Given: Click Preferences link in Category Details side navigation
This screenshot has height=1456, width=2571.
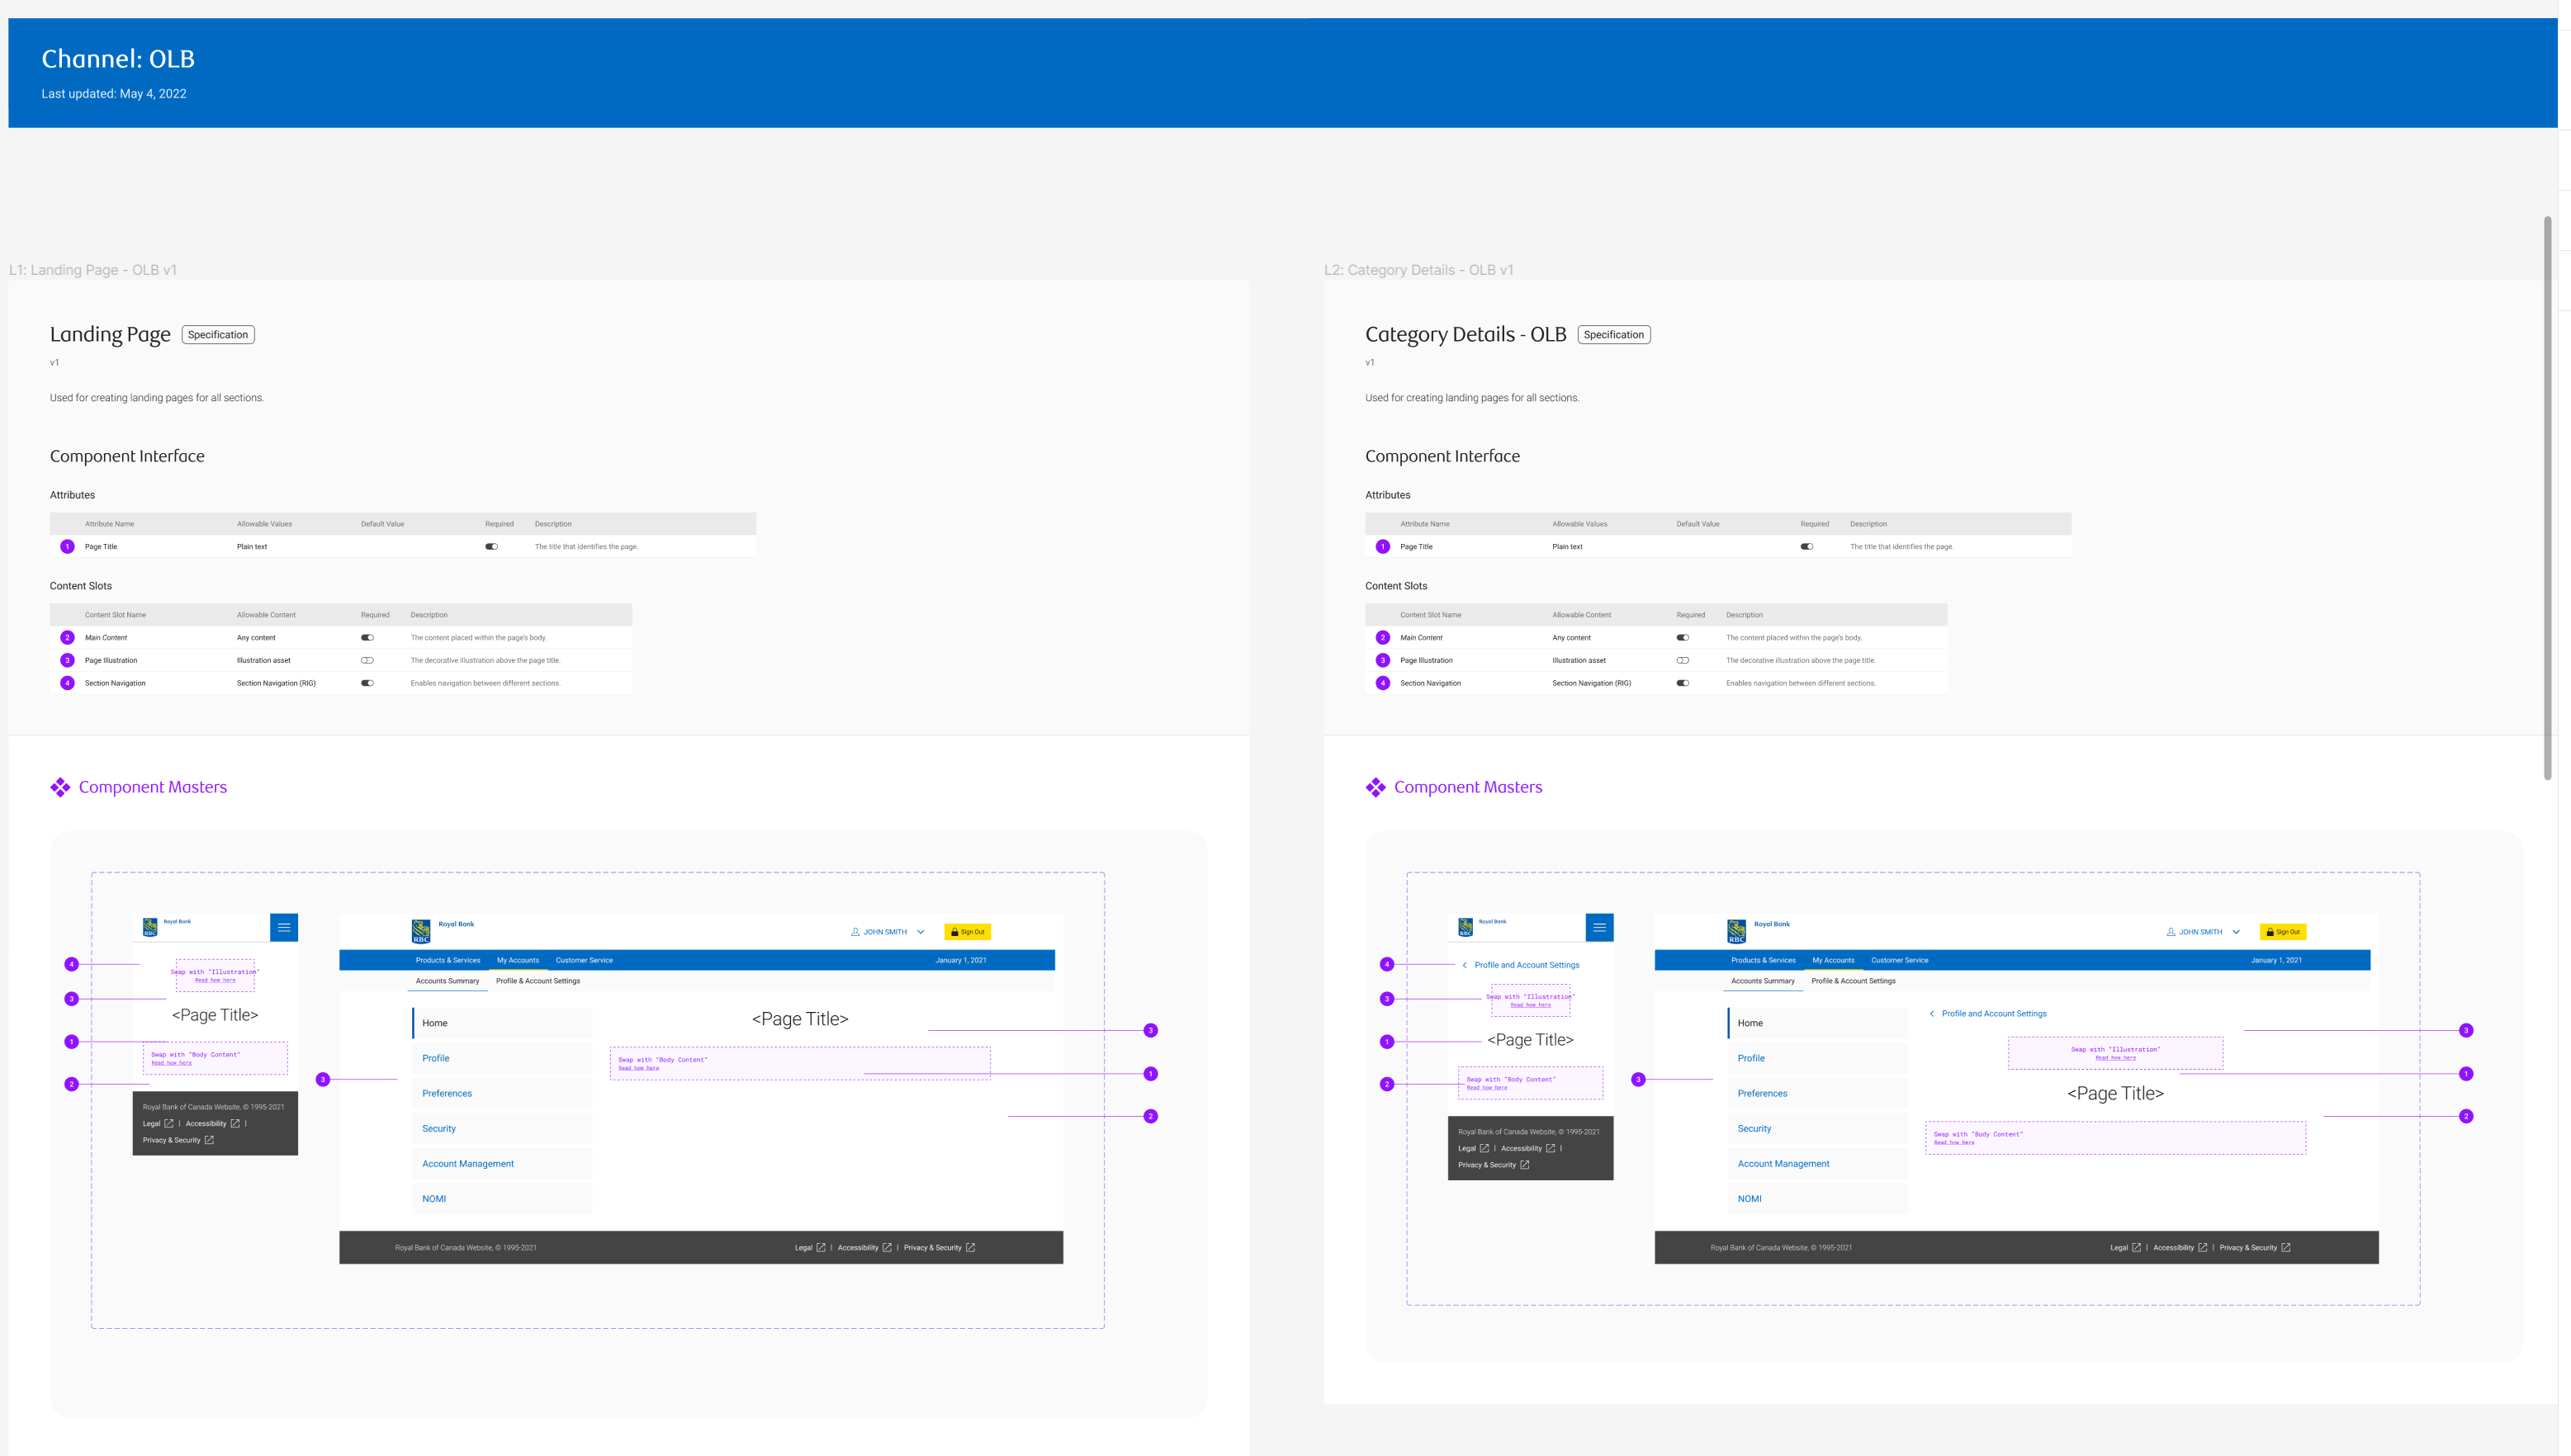Looking at the screenshot, I should 1762,1094.
